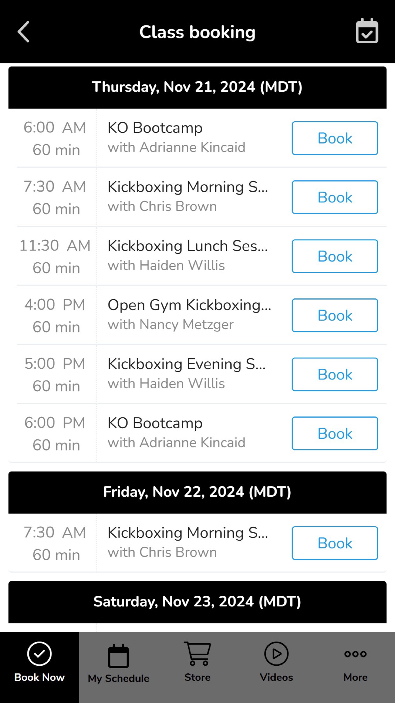View Kickboxing Lunch Session class details
The height and width of the screenshot is (703, 395).
tap(188, 246)
